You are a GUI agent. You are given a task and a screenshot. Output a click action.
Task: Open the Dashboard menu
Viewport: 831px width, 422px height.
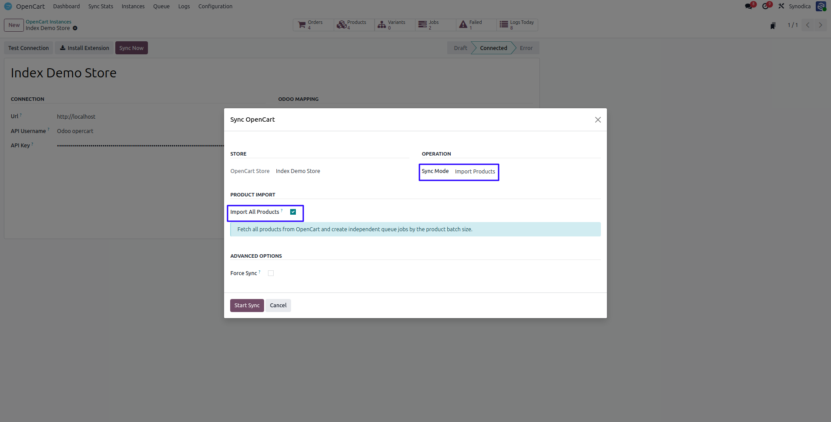pos(66,6)
